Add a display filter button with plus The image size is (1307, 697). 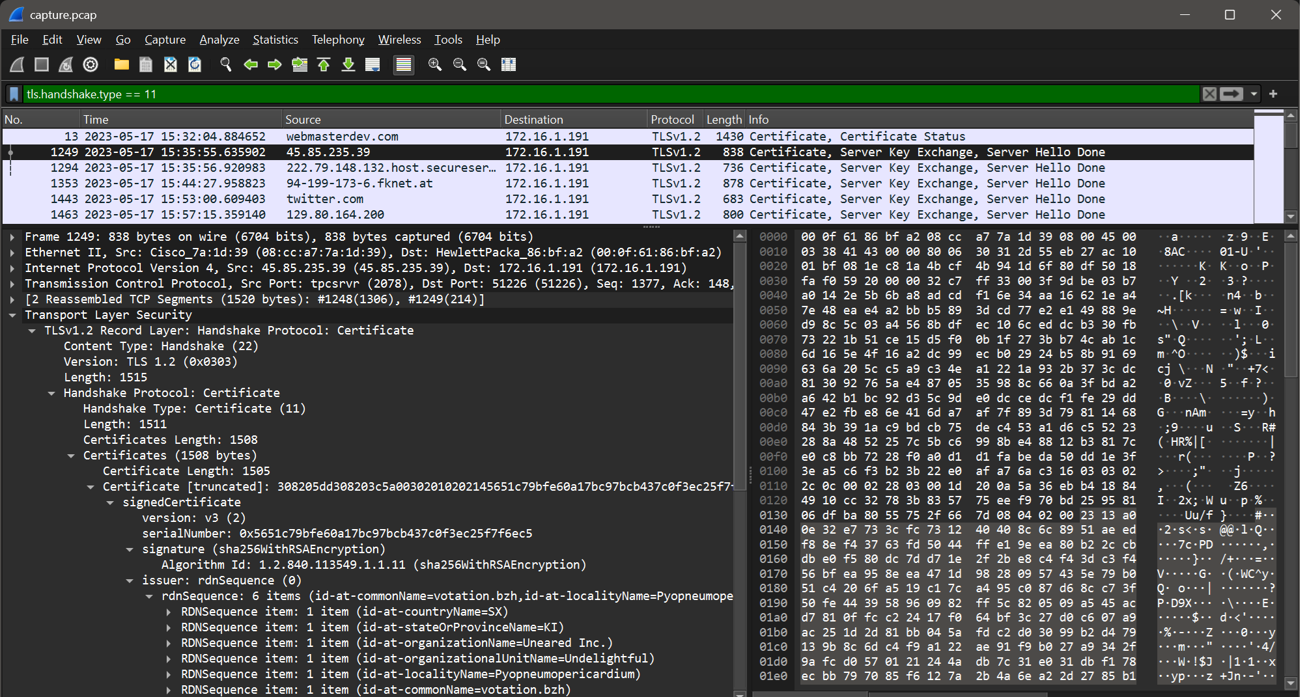[1273, 94]
